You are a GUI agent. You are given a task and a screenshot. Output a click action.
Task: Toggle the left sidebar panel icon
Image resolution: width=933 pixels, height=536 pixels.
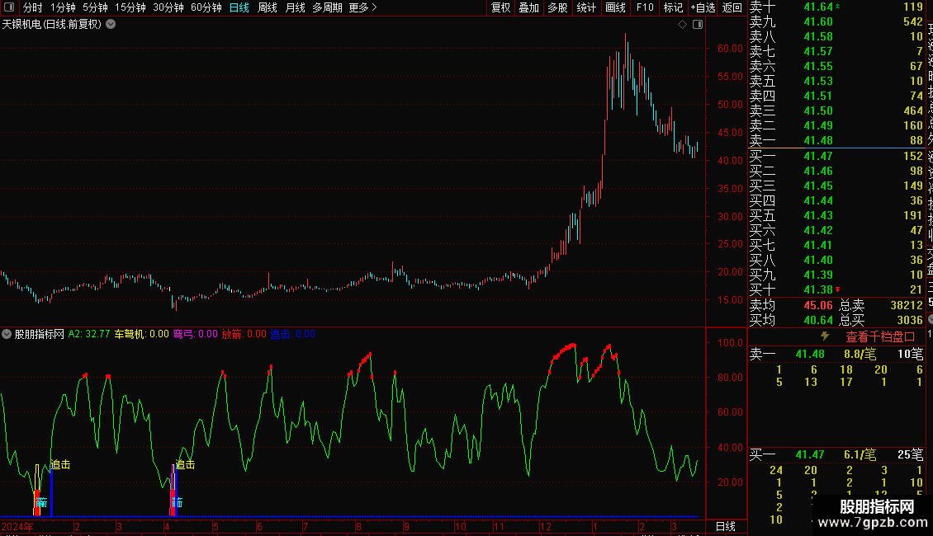tap(9, 7)
